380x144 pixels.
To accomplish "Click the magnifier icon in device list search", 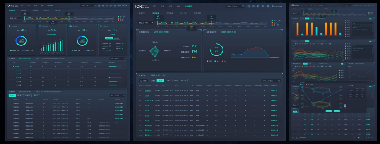I will [279, 81].
